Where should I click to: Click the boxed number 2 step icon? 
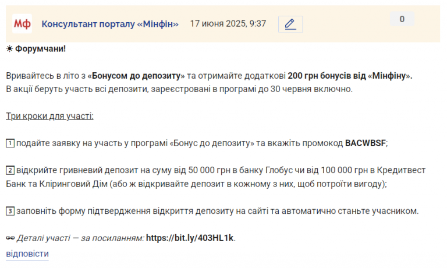coord(10,170)
